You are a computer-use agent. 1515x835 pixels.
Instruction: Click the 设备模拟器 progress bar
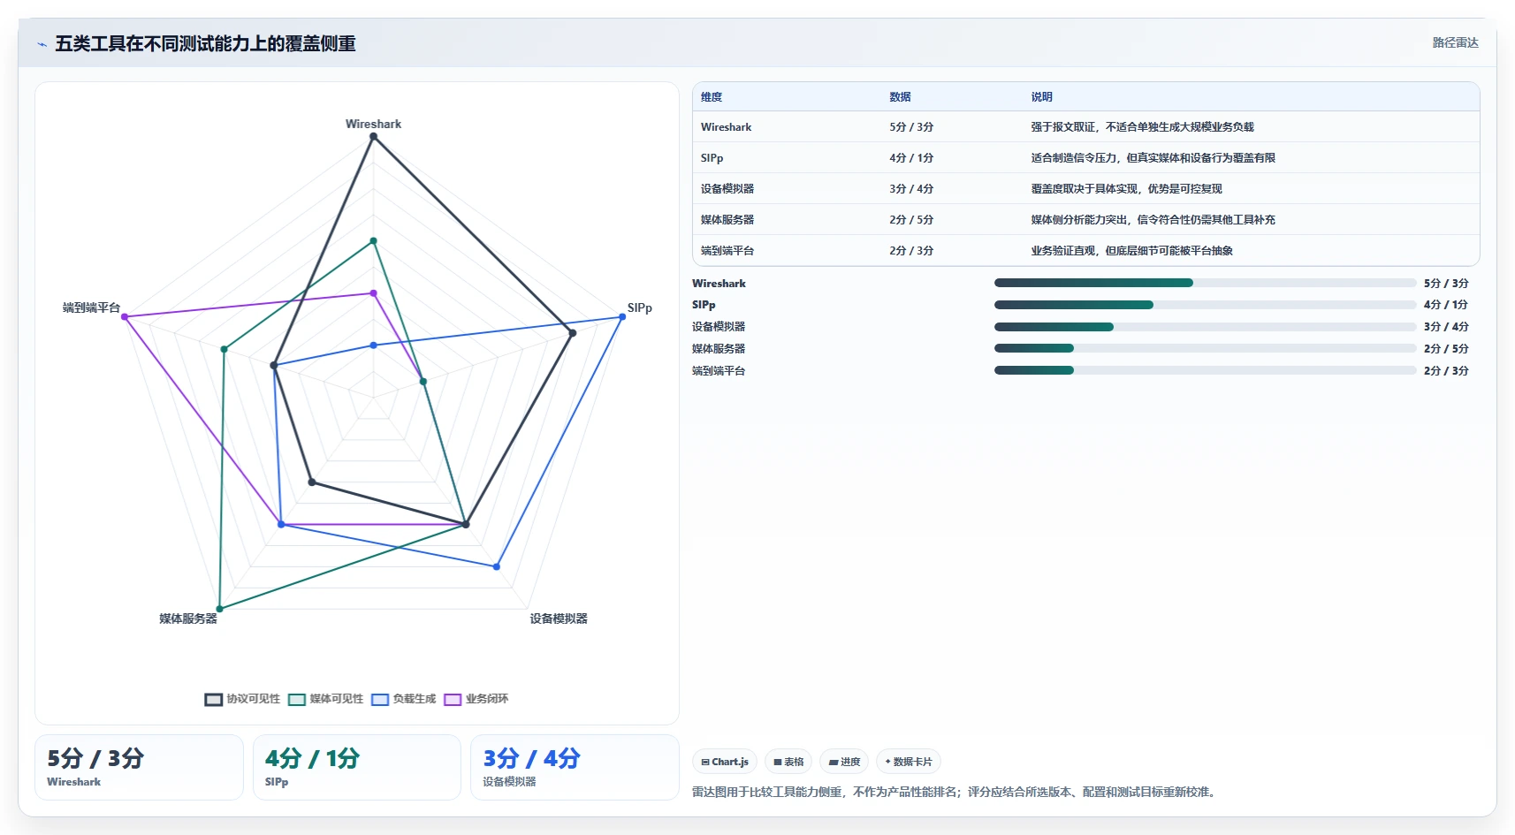pos(1205,327)
